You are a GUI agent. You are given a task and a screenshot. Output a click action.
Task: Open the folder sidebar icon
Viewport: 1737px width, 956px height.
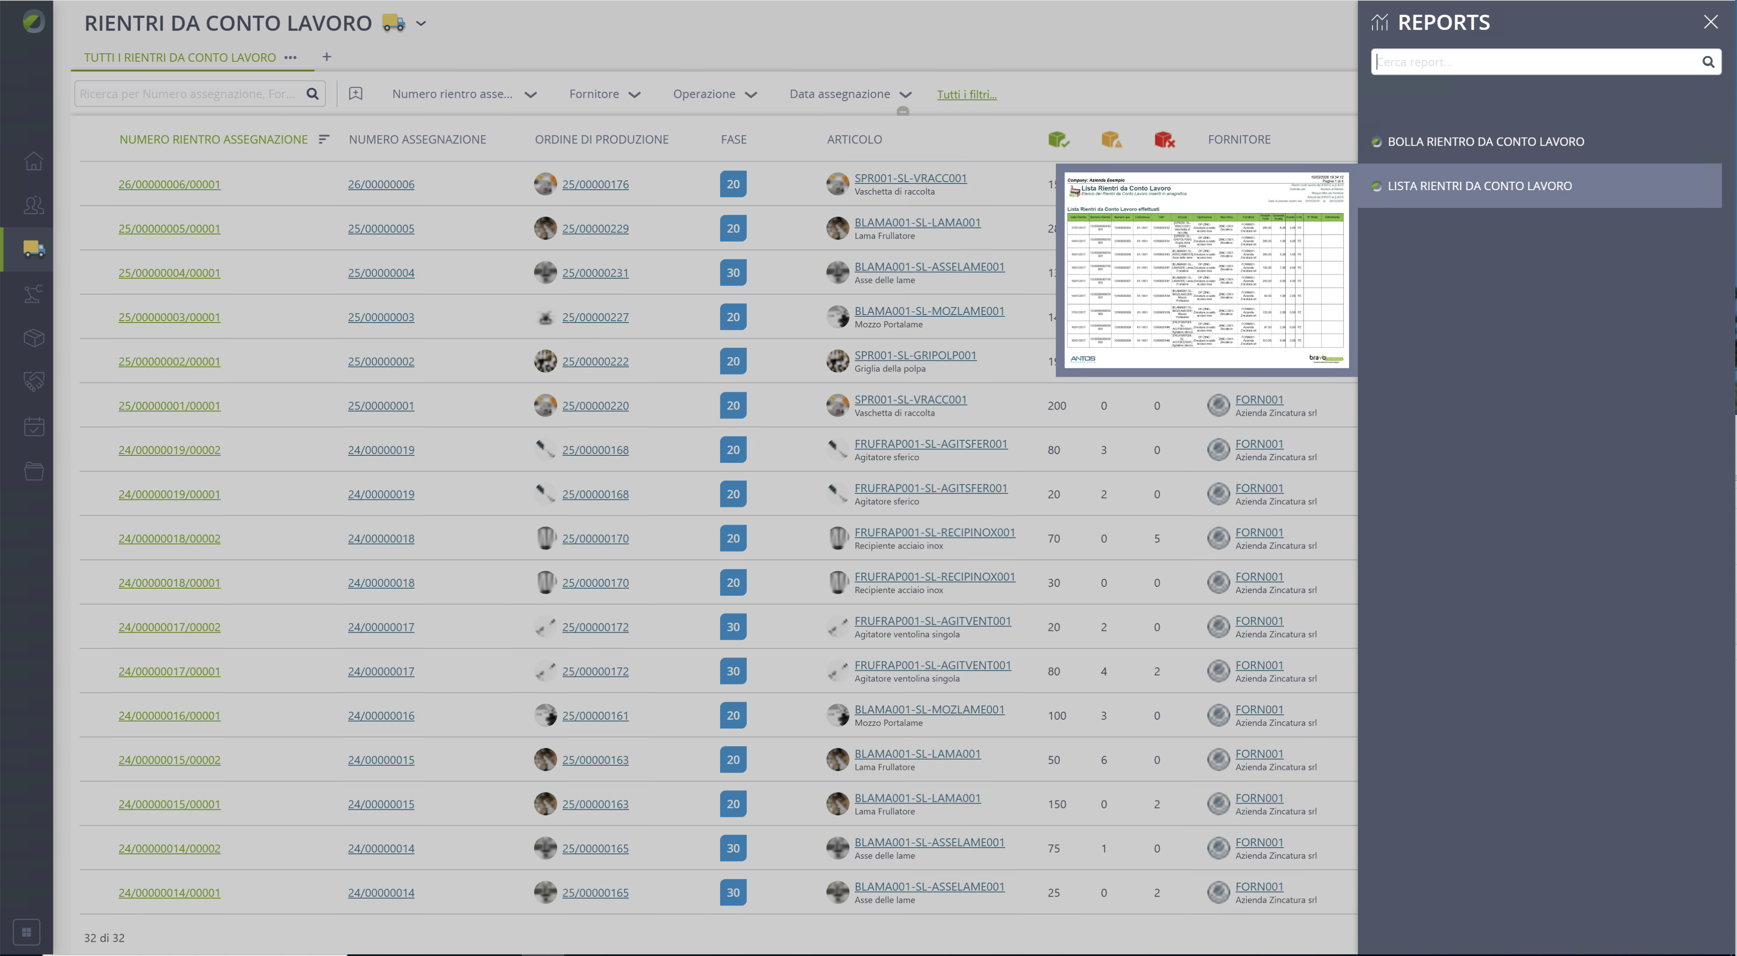pyautogui.click(x=34, y=471)
